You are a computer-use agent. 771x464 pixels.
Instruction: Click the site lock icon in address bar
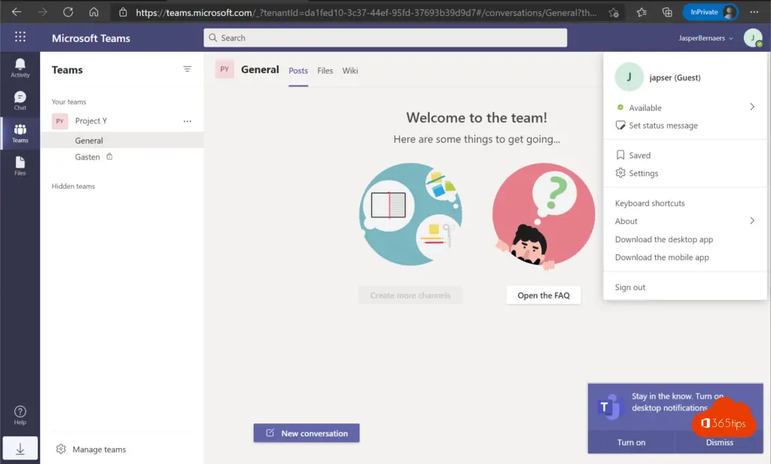click(x=123, y=13)
